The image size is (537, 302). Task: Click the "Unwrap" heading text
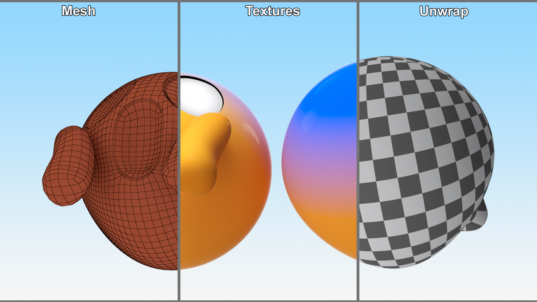[444, 11]
